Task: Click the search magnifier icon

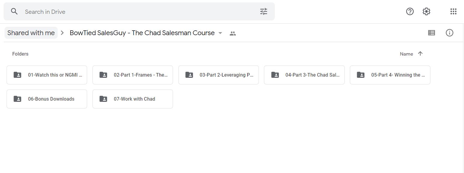Action: pyautogui.click(x=14, y=12)
